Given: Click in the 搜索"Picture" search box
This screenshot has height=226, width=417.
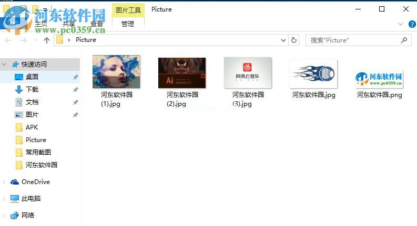Looking at the screenshot, I should click(352, 40).
